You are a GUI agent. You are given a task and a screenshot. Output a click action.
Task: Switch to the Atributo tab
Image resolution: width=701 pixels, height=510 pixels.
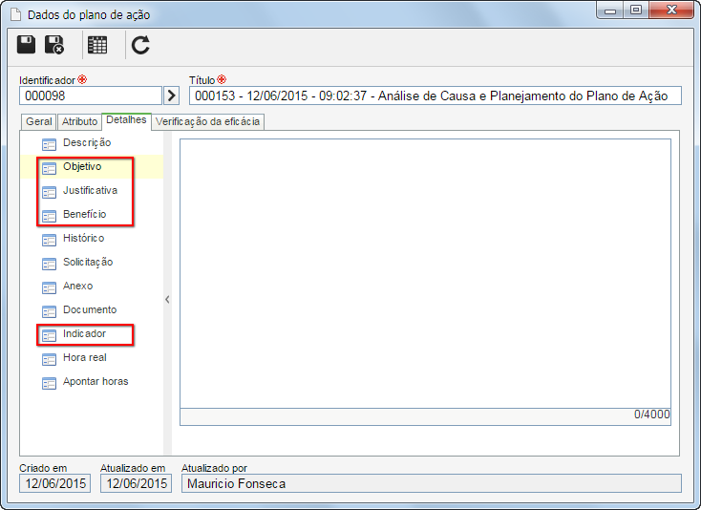tap(79, 121)
